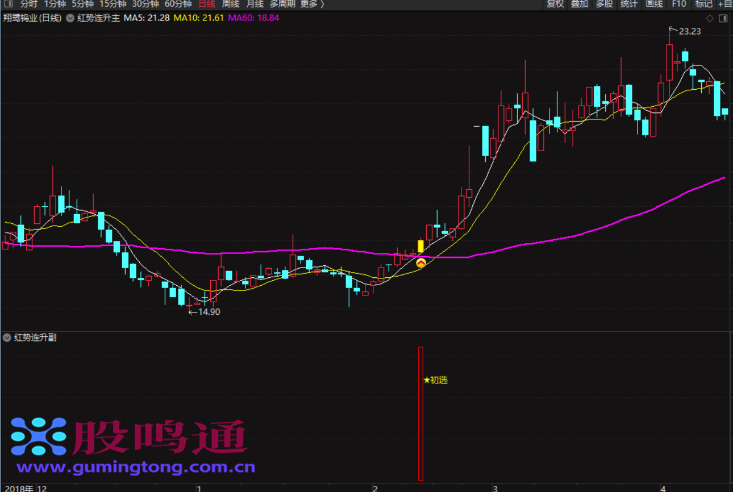
Task: Click the tall red signal bar in sub-chart
Action: 421,414
